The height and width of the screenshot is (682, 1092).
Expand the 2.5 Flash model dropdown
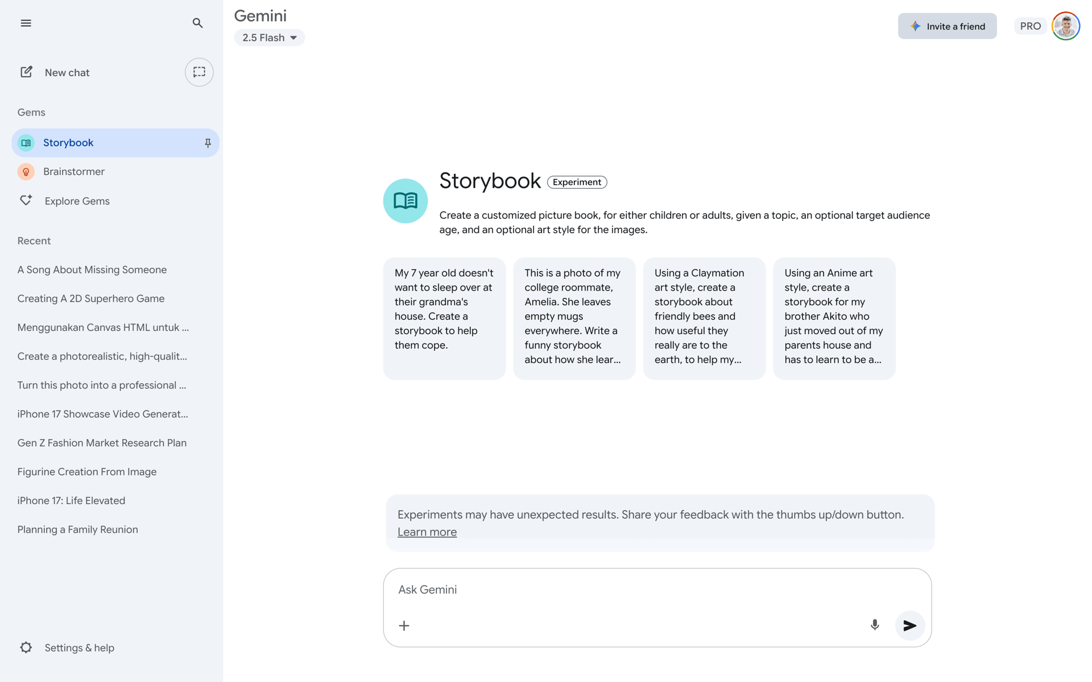click(x=270, y=38)
